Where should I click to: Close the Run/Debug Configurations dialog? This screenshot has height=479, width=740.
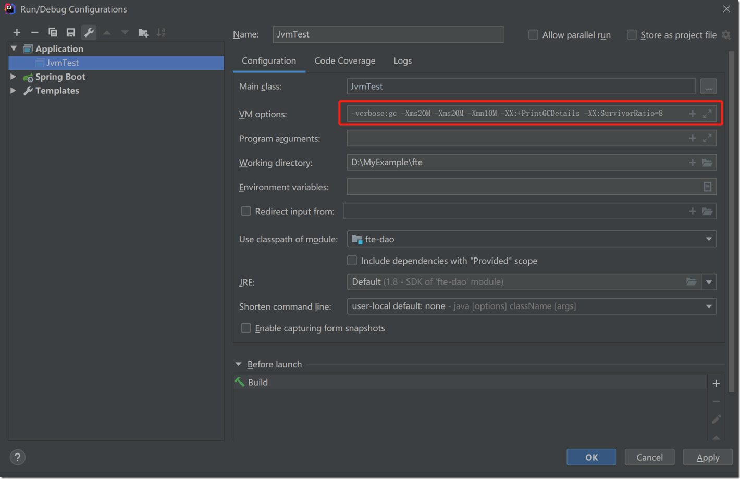pyautogui.click(x=726, y=9)
